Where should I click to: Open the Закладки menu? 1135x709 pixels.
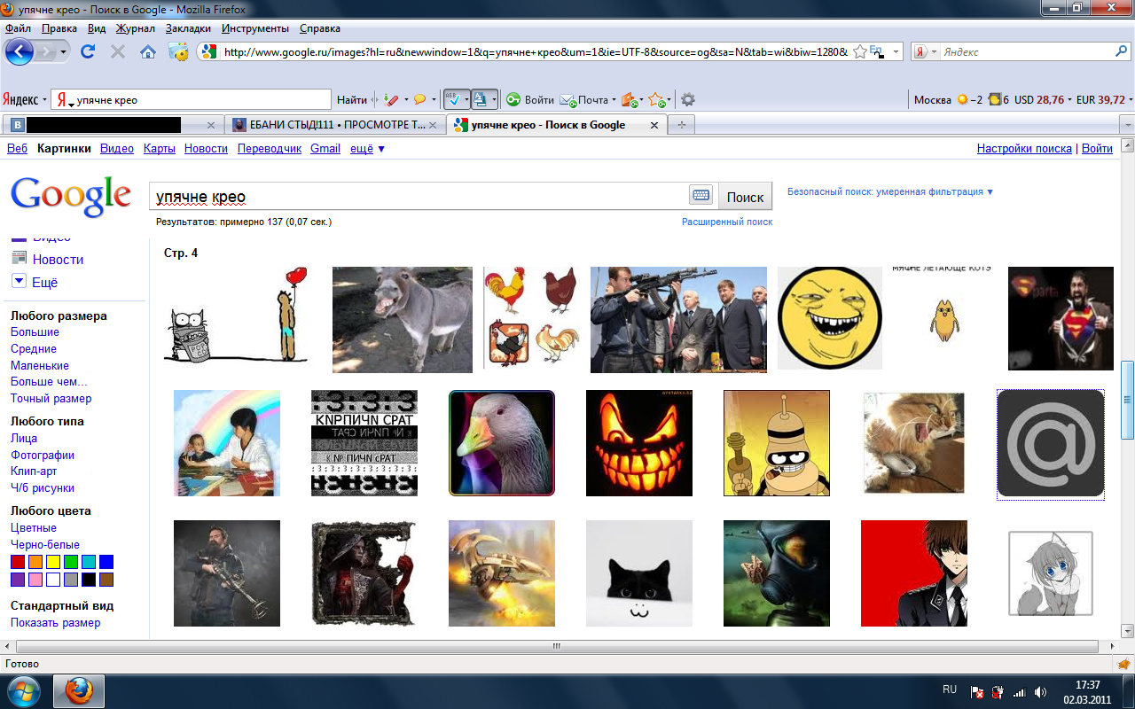(x=188, y=28)
